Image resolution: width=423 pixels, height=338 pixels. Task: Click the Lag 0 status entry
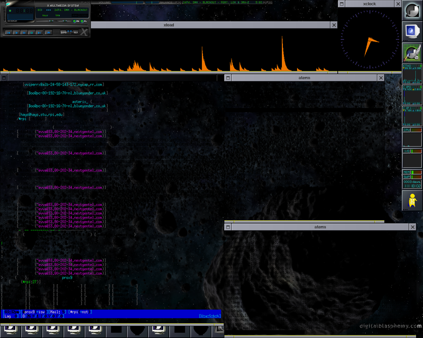(11, 316)
